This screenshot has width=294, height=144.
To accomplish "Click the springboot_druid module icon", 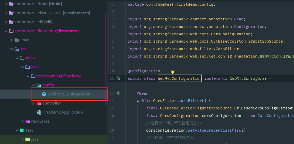I will [x=11, y=4].
